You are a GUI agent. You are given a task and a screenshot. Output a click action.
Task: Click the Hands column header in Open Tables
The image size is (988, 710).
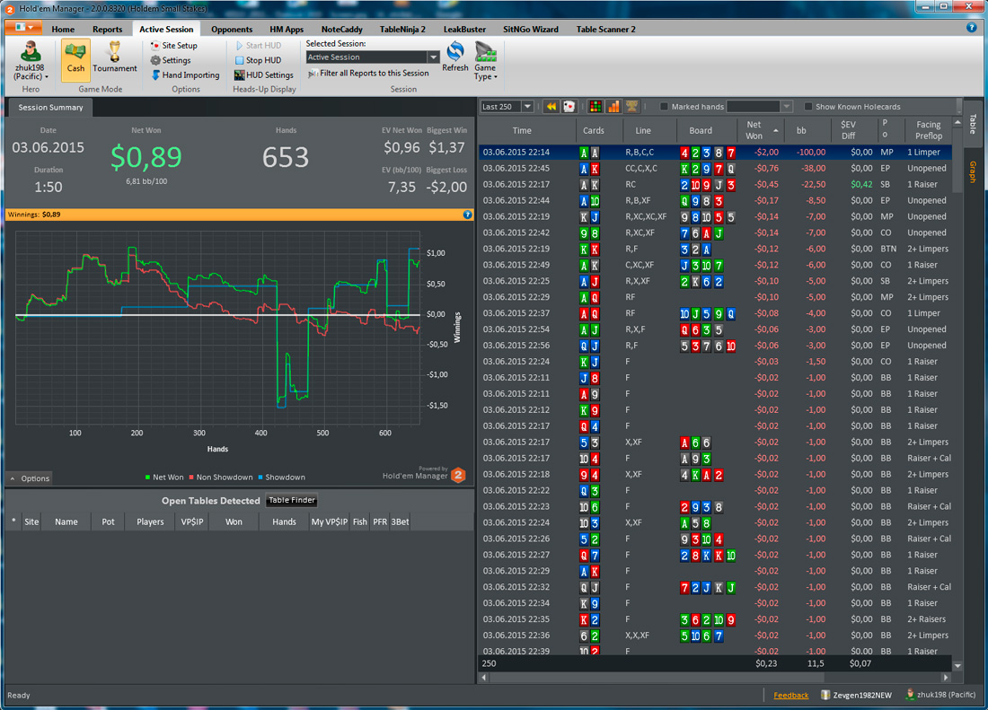click(x=284, y=522)
